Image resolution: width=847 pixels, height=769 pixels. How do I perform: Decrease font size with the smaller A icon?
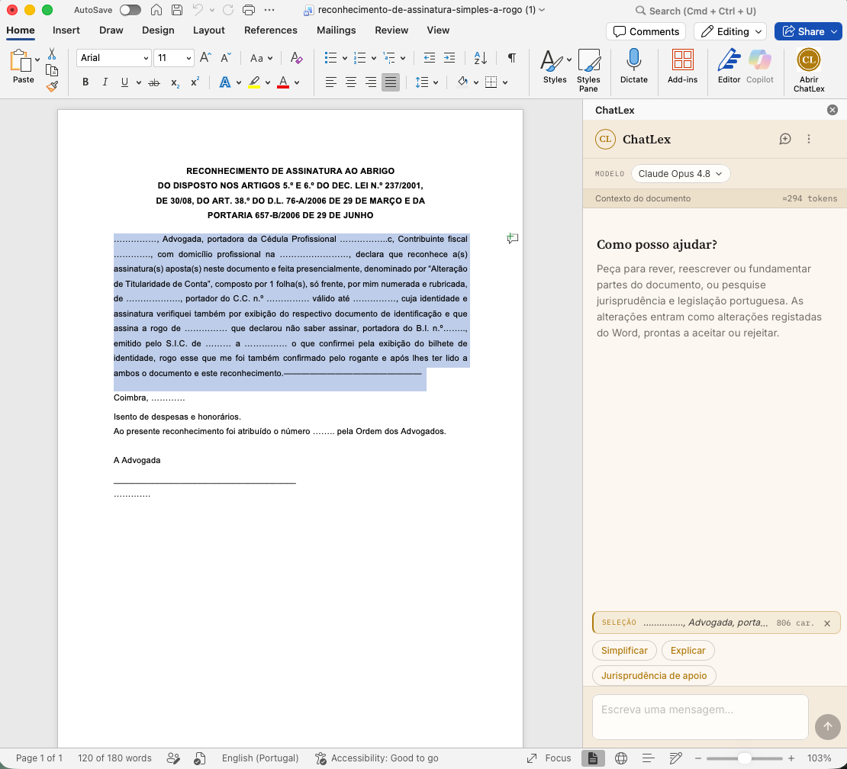[x=226, y=57]
